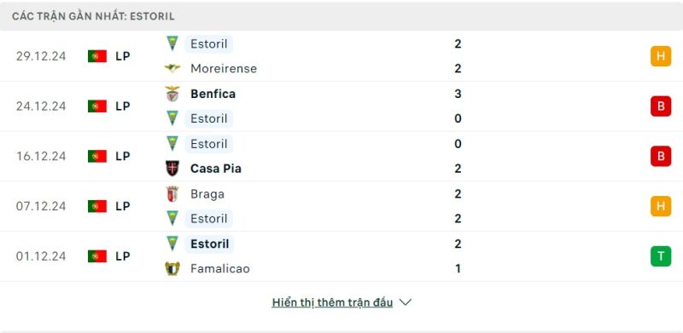Viewport: 683px width, 333px height.
Task: Click the orange H result badge for Moreirense match
Action: click(x=661, y=56)
